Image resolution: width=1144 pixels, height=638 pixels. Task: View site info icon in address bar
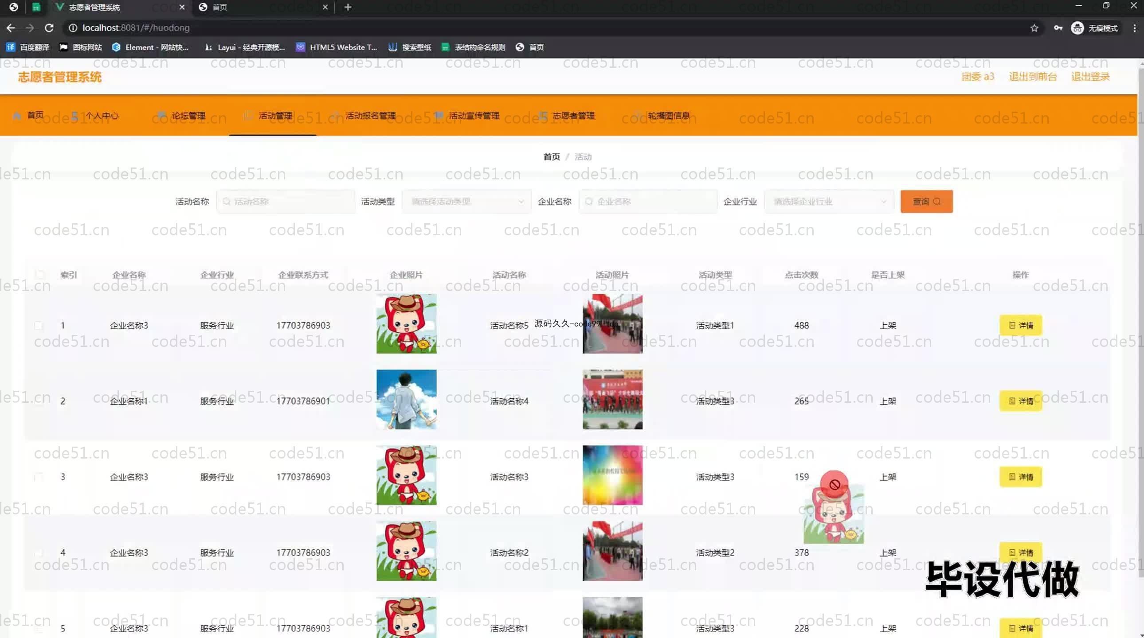coord(72,28)
